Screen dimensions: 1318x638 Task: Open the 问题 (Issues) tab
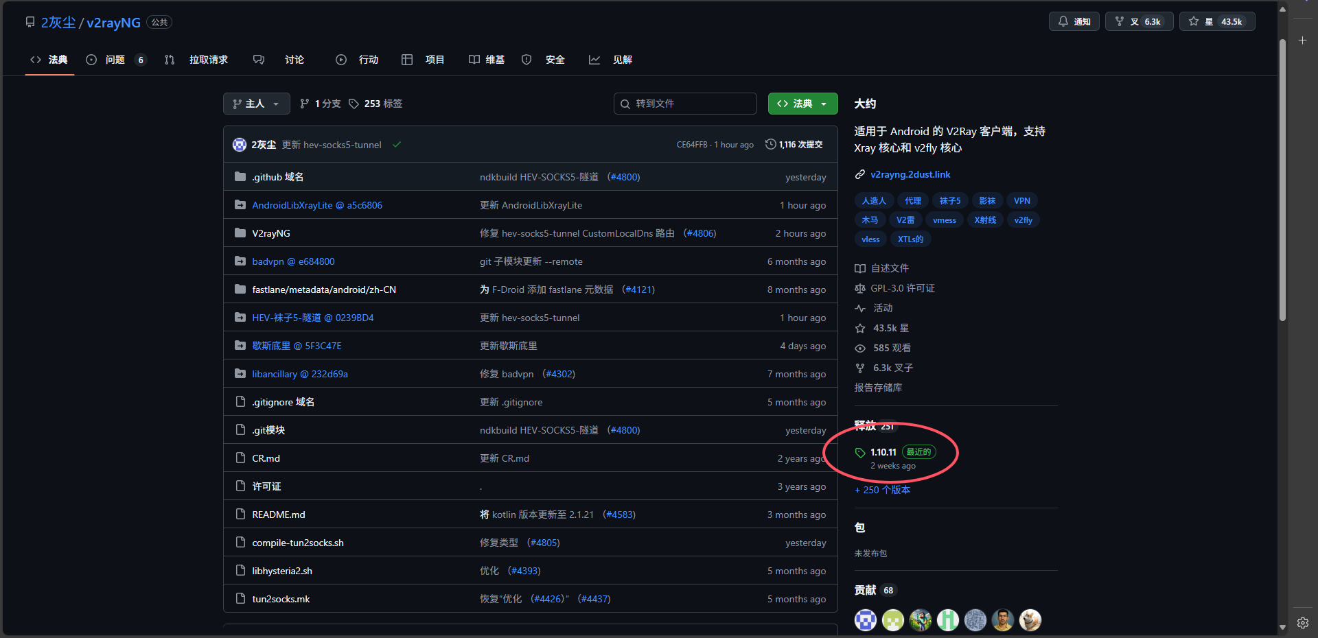115,60
